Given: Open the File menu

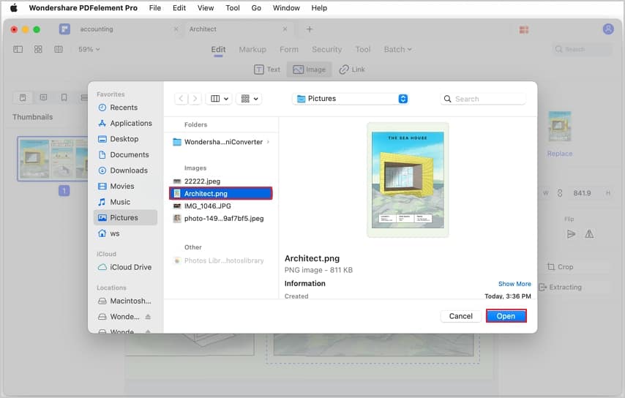Looking at the screenshot, I should click(x=154, y=8).
